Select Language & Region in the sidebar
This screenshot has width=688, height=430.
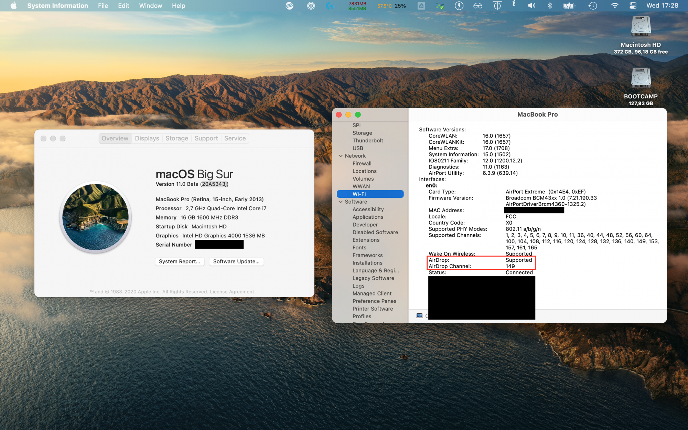(x=376, y=270)
